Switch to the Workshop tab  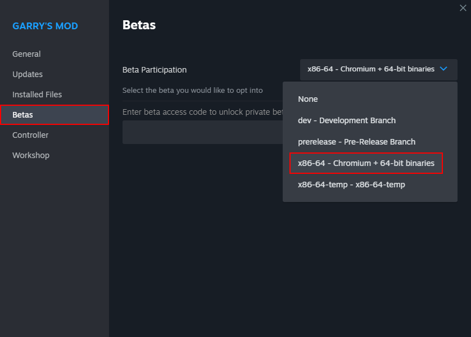[x=31, y=155]
